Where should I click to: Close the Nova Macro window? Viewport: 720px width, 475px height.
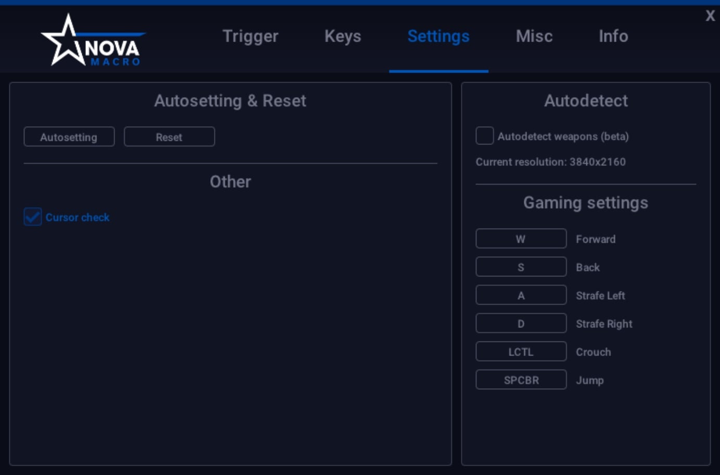pos(710,16)
